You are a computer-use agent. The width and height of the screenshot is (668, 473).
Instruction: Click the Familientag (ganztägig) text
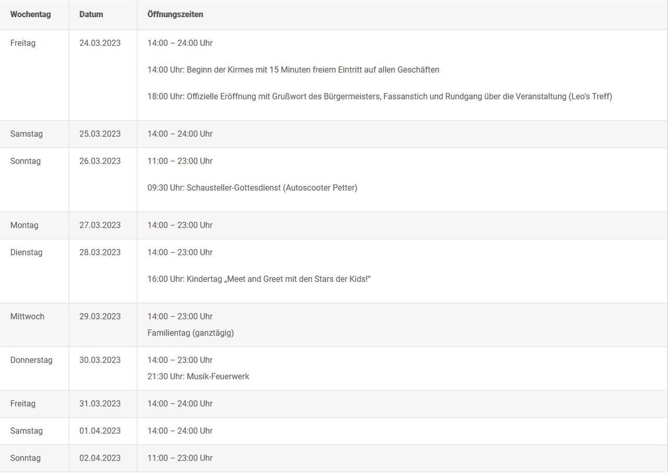190,333
